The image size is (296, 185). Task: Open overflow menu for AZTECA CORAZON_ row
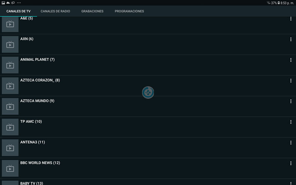click(291, 81)
